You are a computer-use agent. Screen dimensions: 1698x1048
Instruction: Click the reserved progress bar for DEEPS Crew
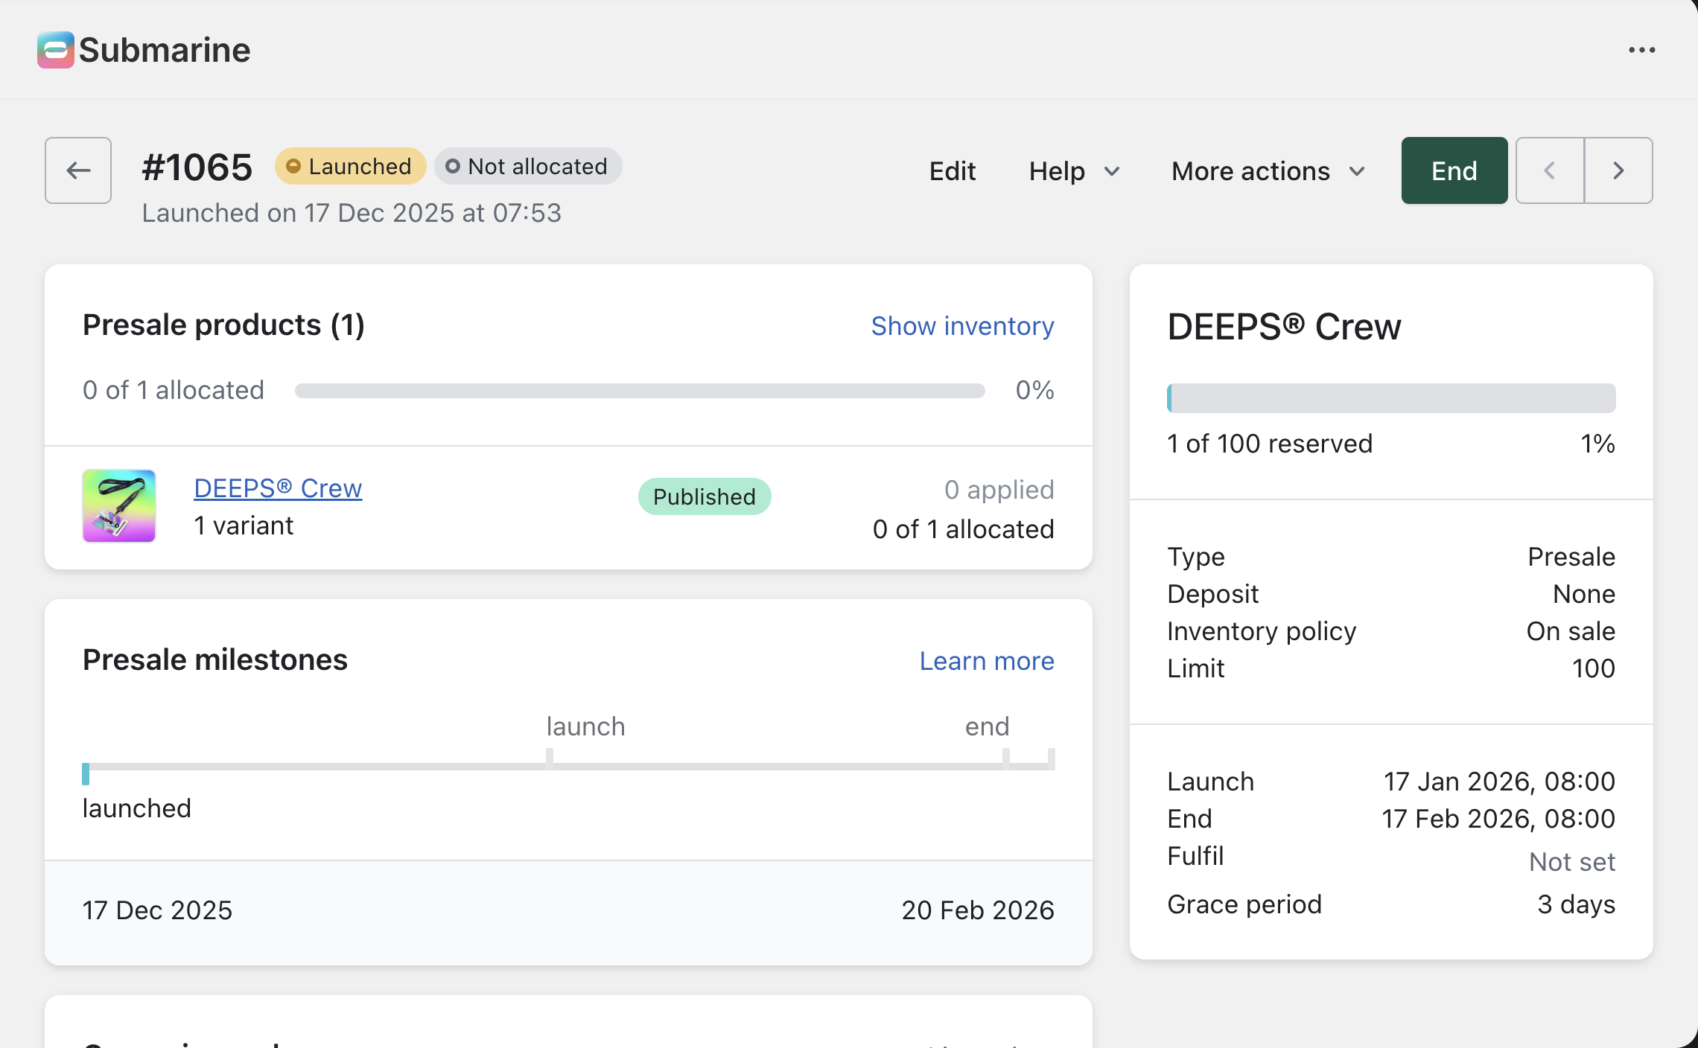pyautogui.click(x=1390, y=398)
